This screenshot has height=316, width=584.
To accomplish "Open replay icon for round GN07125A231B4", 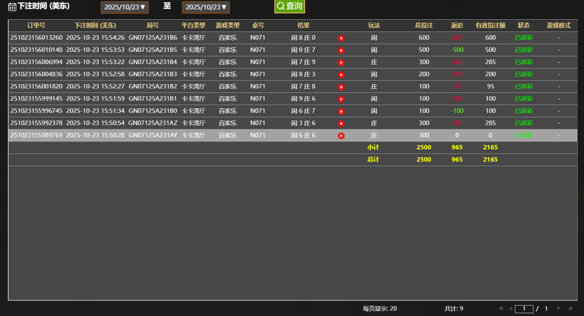I will tap(341, 62).
